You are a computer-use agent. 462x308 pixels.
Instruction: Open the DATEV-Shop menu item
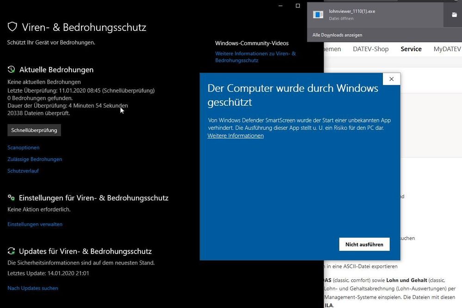point(370,49)
